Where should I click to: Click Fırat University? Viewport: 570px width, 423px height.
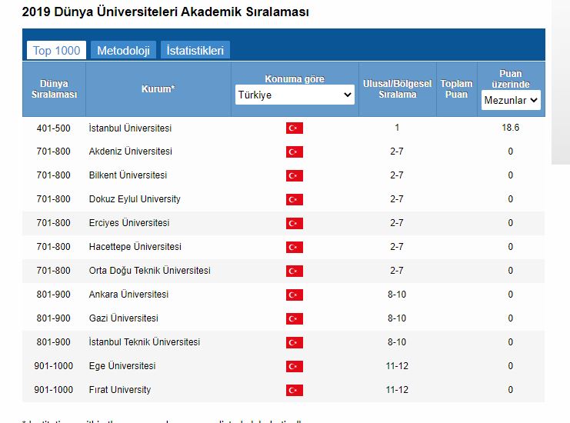[119, 390]
